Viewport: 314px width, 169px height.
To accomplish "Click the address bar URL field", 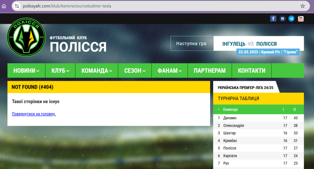I will pos(153,6).
